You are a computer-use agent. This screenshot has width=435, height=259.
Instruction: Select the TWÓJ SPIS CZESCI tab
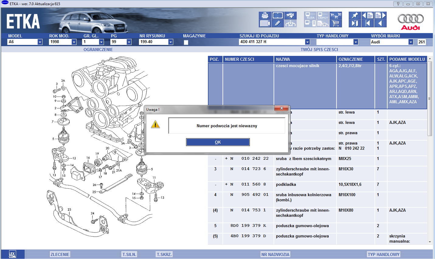[x=319, y=49]
